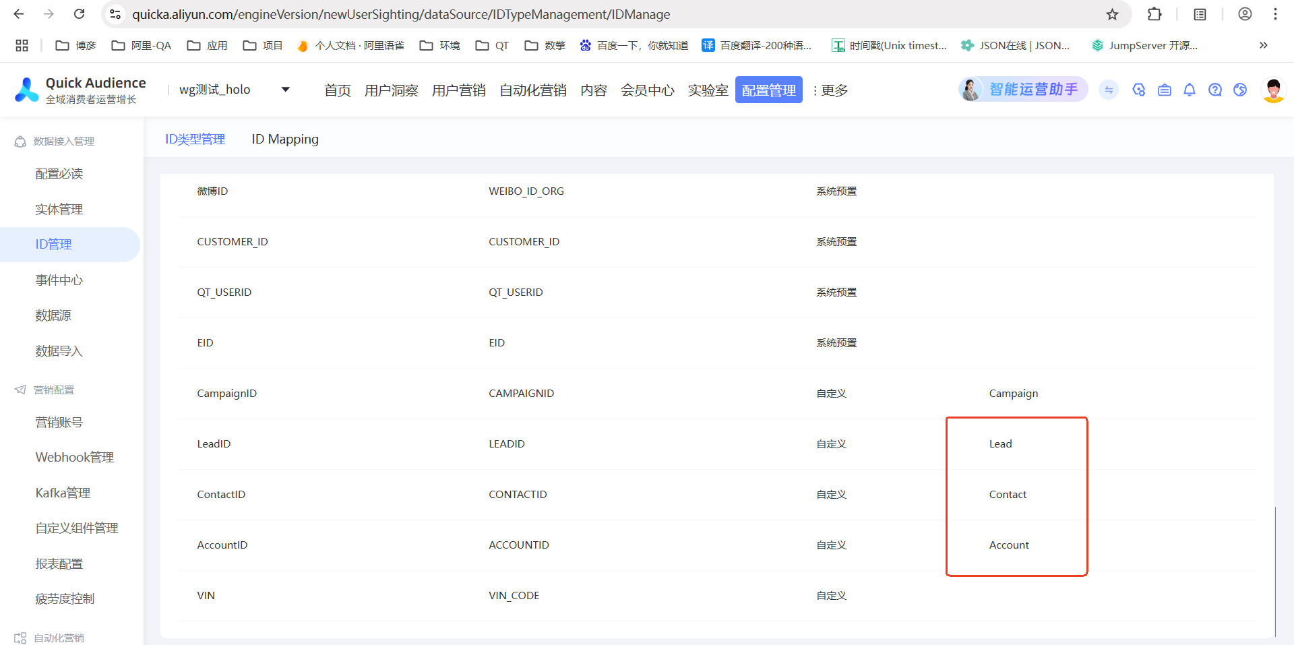Click the briefcase task icon in header

1165,90
